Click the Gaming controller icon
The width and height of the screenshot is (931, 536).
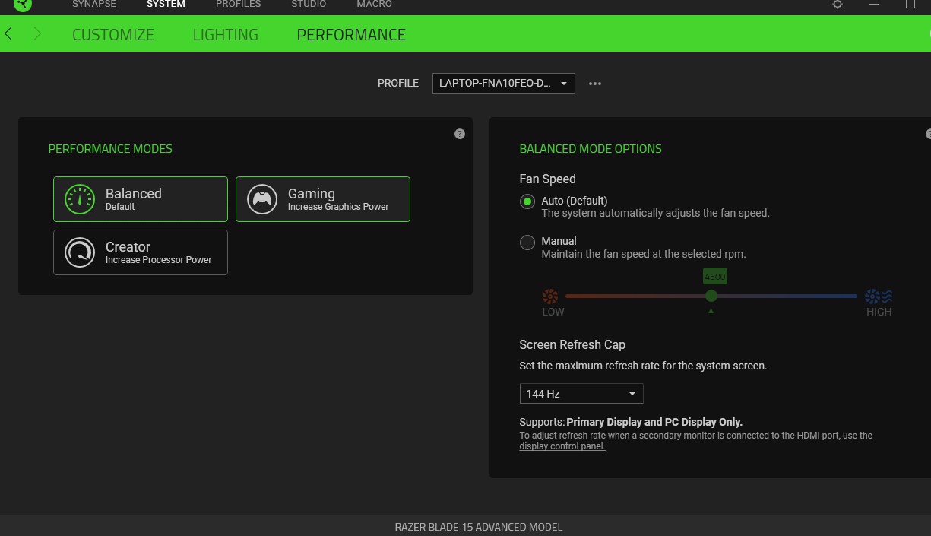click(x=262, y=199)
